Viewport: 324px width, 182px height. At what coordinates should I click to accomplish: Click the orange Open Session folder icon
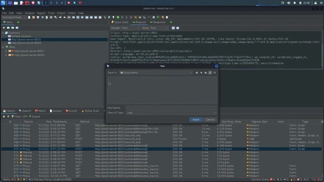click(33, 18)
